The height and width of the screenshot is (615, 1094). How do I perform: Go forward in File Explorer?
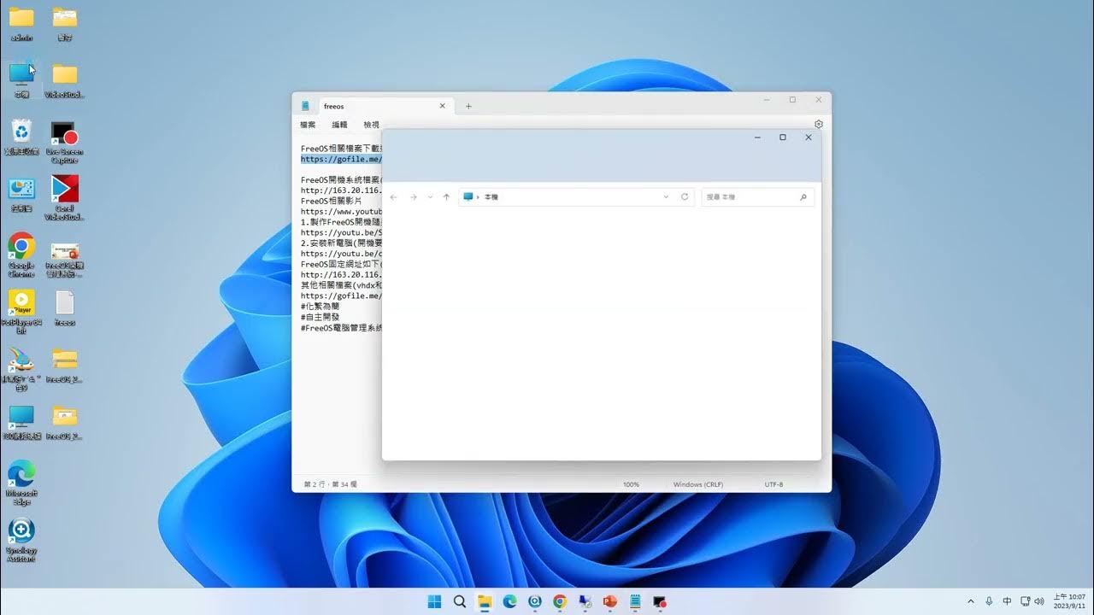point(413,197)
